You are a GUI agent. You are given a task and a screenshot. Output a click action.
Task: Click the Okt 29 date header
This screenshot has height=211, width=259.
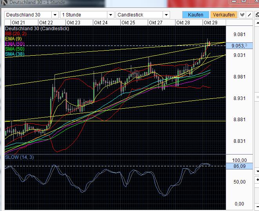click(210, 22)
